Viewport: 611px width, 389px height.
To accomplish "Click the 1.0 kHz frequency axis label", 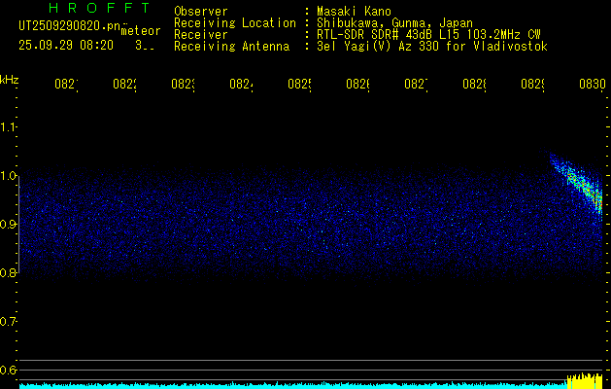I will pyautogui.click(x=9, y=176).
